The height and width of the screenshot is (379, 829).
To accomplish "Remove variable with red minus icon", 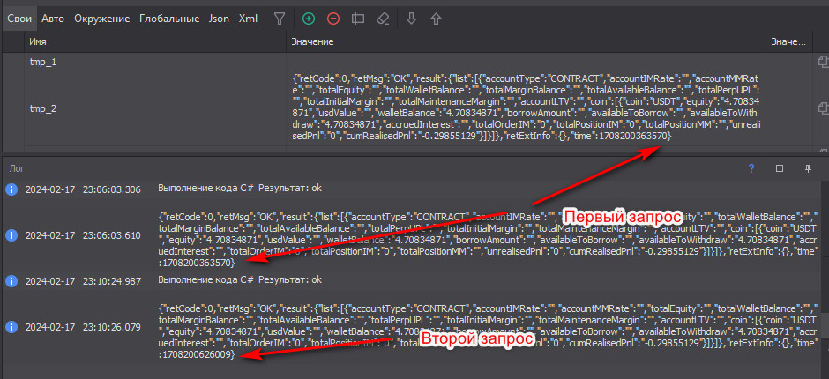I will [x=333, y=19].
